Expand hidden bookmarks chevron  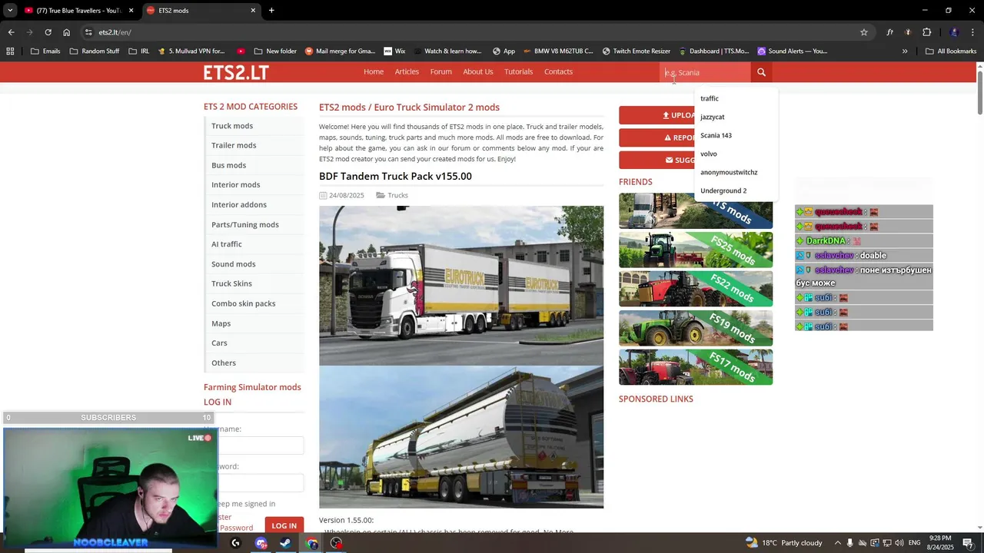click(905, 51)
